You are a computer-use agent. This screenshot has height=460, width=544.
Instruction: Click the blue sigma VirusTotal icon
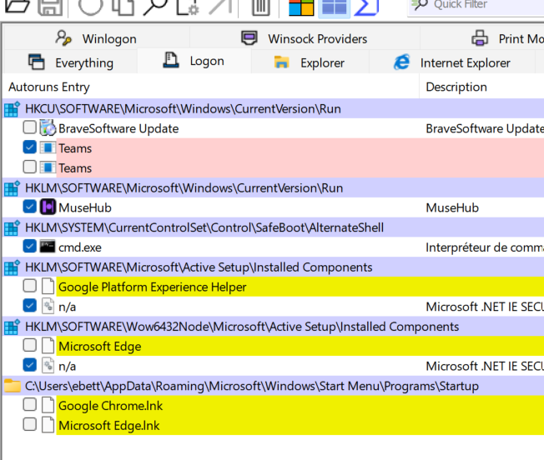pos(366,7)
